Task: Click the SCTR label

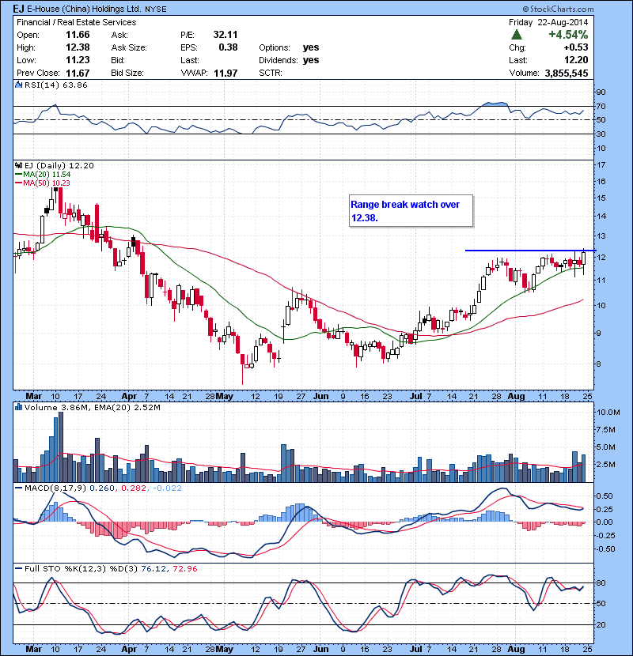Action: click(x=270, y=73)
